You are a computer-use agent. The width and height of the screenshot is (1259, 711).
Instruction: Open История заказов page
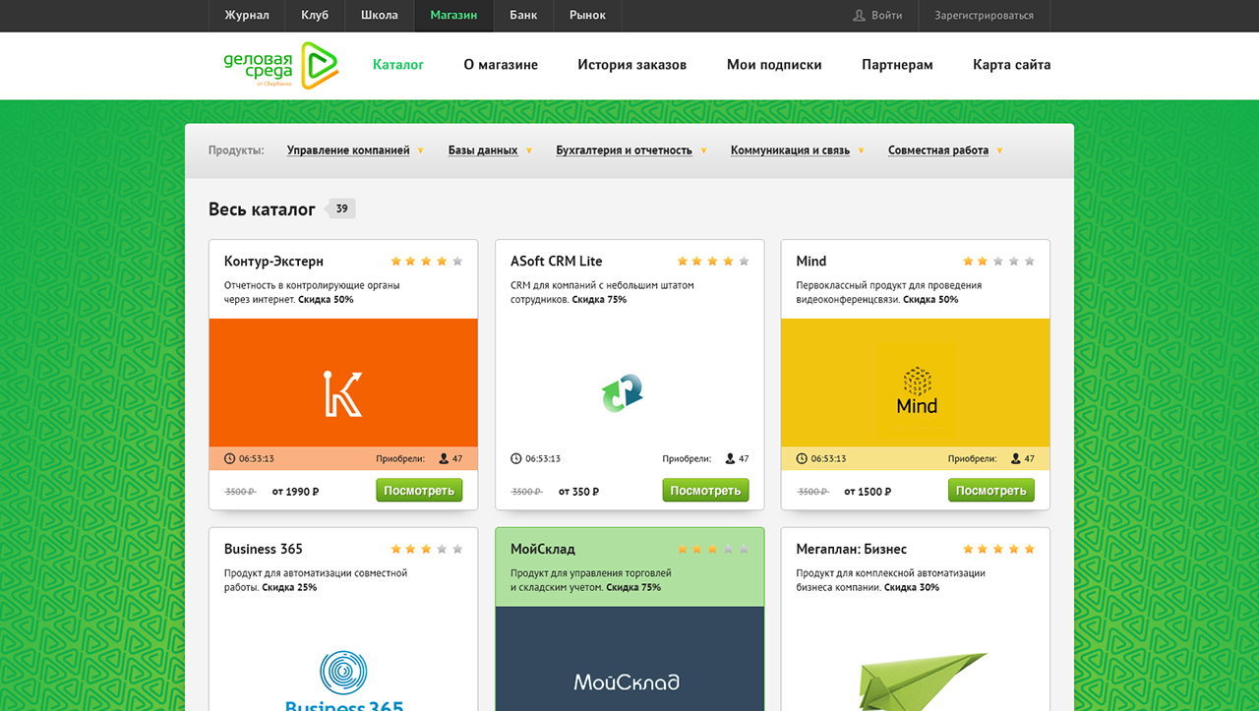(632, 65)
